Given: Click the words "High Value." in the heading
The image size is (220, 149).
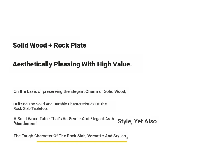Looking at the screenshot, I should (114, 64).
